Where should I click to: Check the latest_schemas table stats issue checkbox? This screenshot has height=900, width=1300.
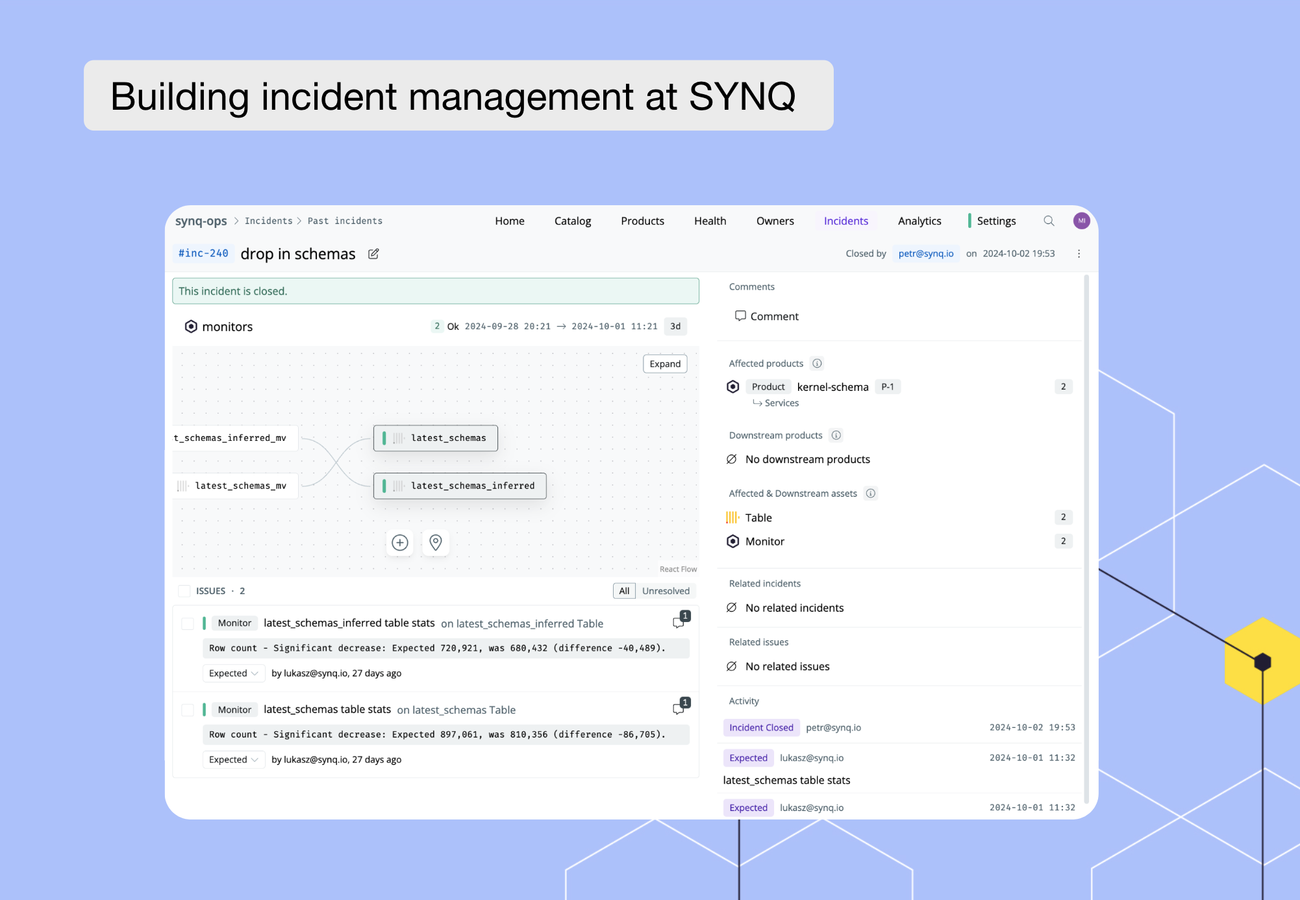pyautogui.click(x=188, y=710)
